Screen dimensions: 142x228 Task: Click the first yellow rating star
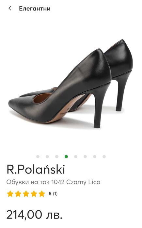(10, 194)
